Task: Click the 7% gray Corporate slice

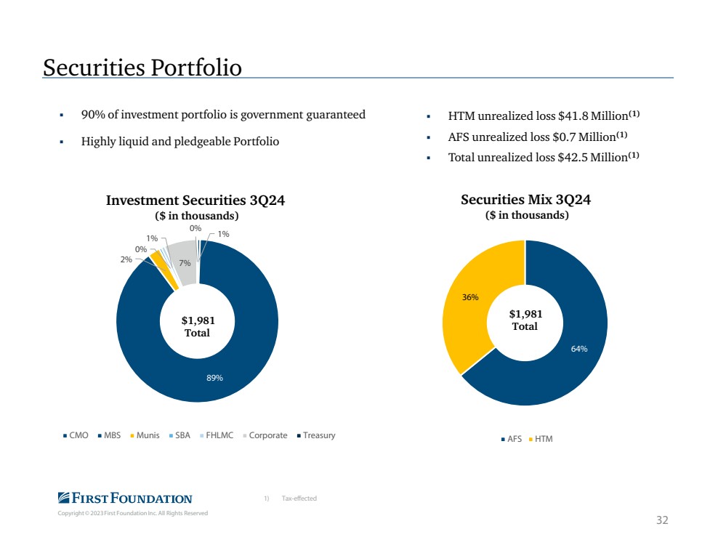Action: pos(185,263)
